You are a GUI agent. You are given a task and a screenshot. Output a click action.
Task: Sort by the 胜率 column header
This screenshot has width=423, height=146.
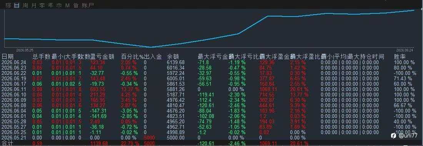click(x=400, y=56)
